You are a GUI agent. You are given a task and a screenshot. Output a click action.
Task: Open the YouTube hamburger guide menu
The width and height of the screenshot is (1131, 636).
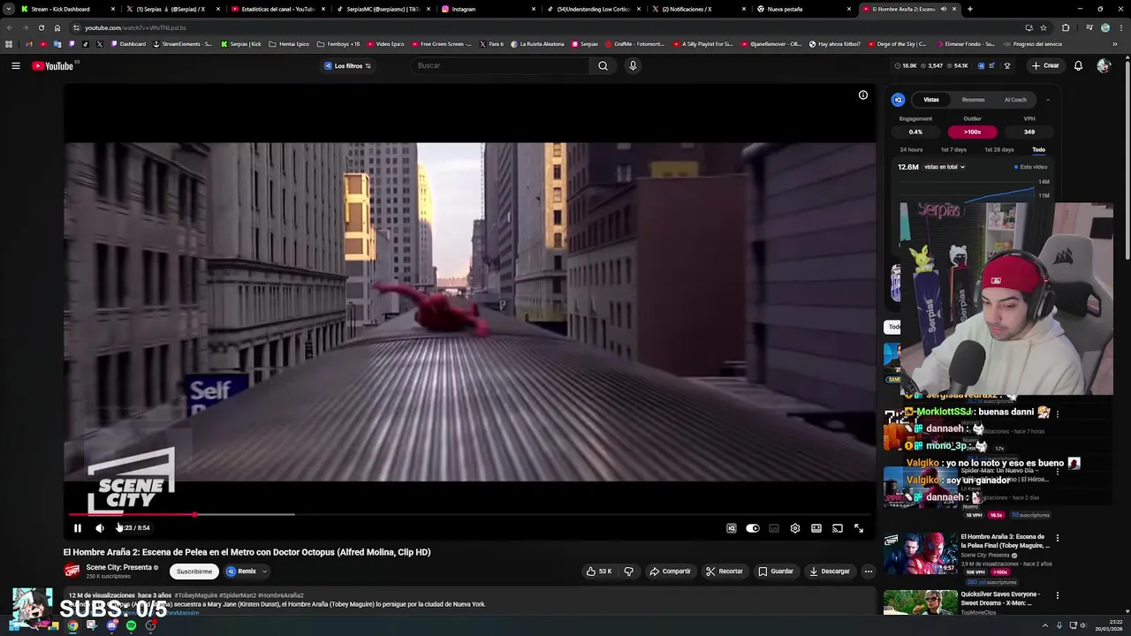[16, 65]
